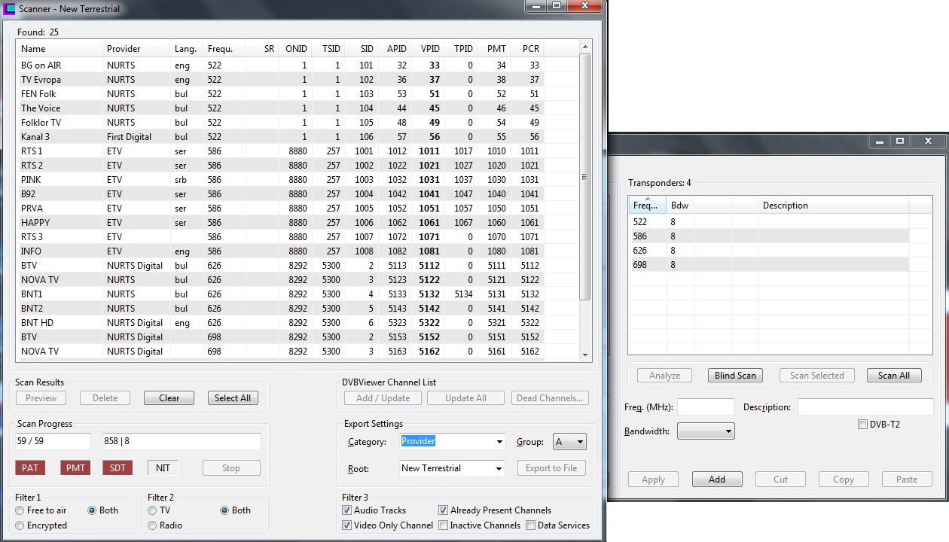
Task: Sort channel list by Lang. column header
Action: pos(186,49)
